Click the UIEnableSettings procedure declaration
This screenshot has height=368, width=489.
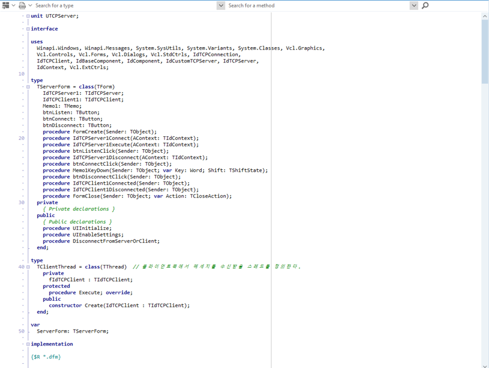coord(83,235)
